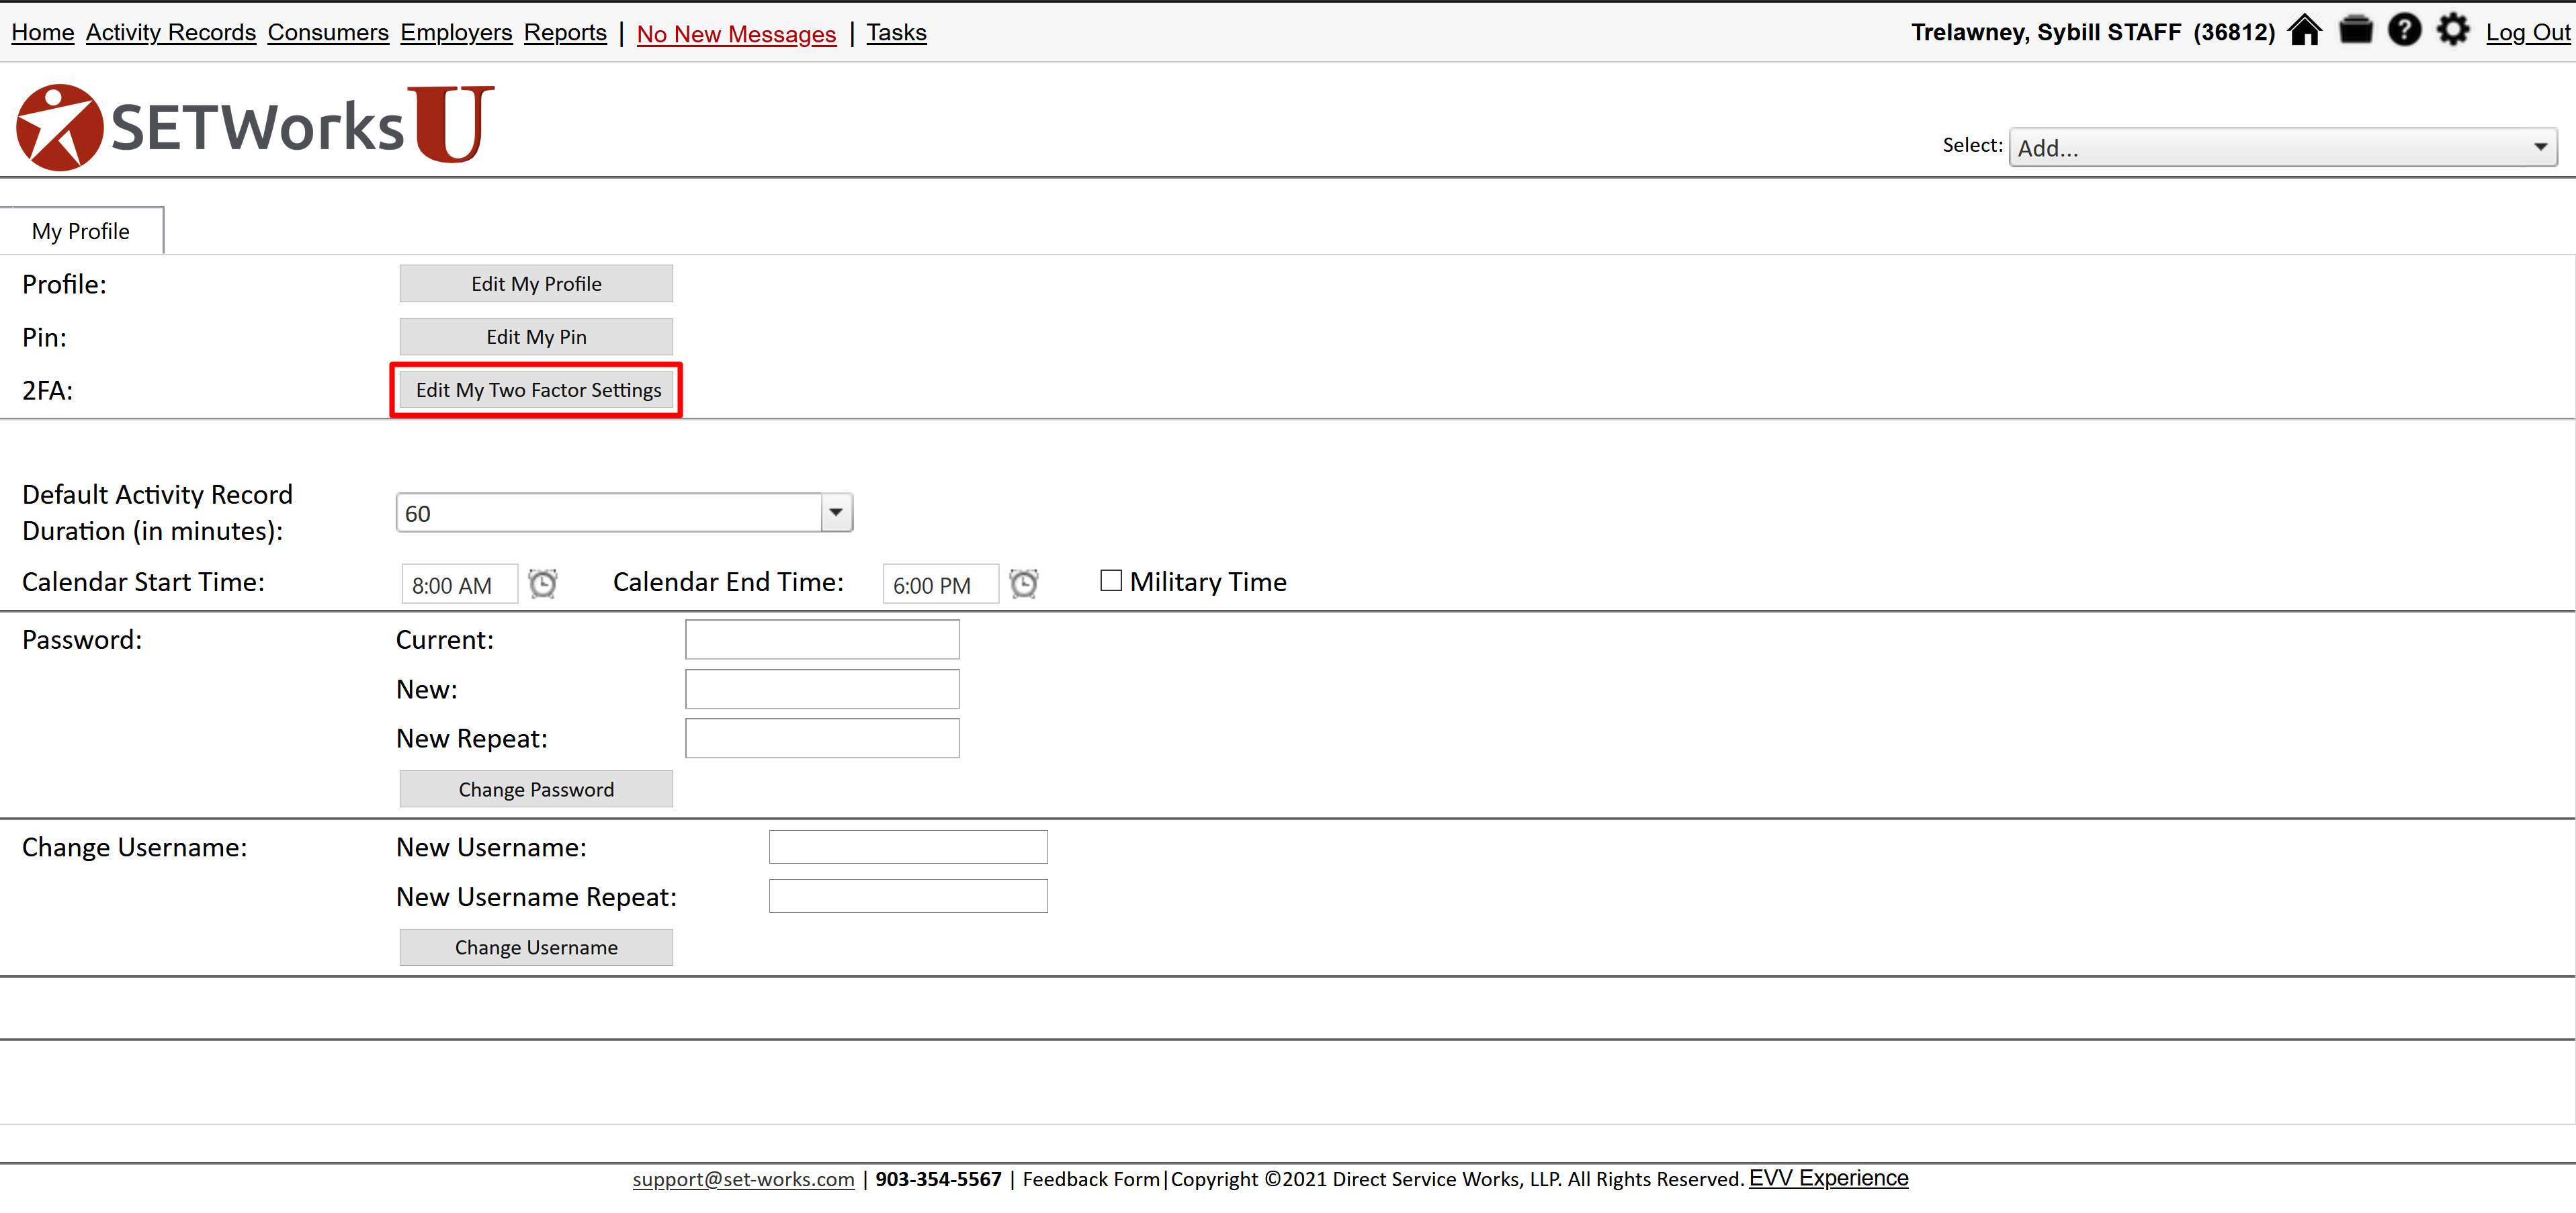The width and height of the screenshot is (2576, 1213).
Task: Open Calendar Start Time clock picker
Action: [x=542, y=584]
